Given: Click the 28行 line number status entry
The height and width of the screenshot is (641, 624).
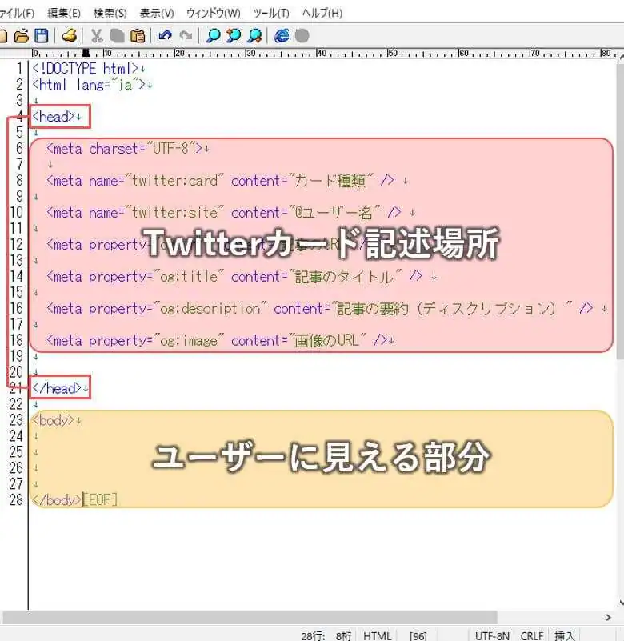Looking at the screenshot, I should [x=313, y=635].
